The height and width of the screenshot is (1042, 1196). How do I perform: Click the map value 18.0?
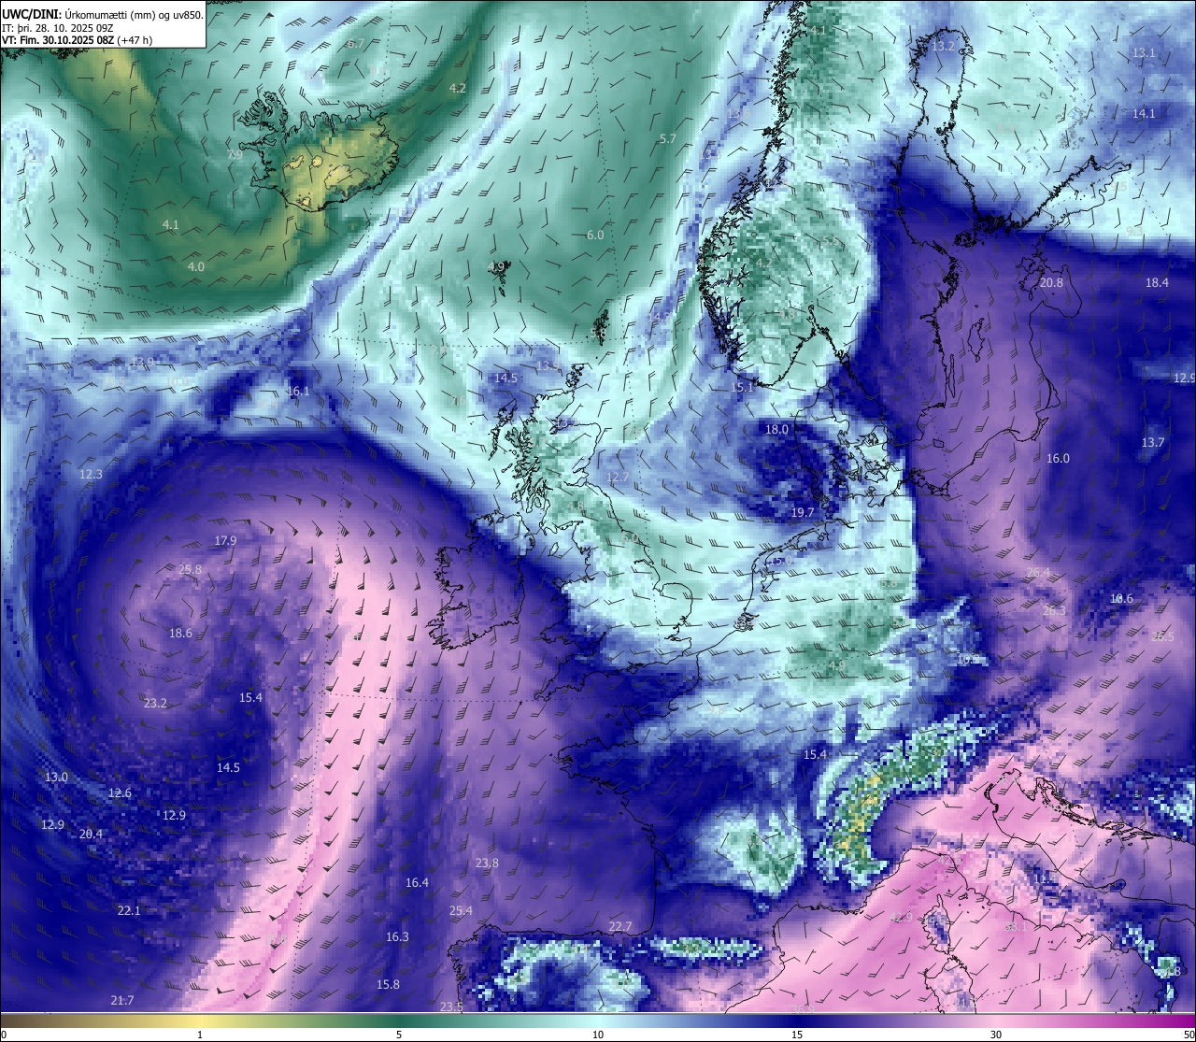click(x=776, y=429)
